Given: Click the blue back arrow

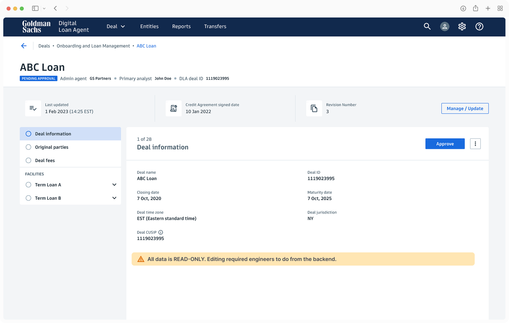Looking at the screenshot, I should click(24, 46).
